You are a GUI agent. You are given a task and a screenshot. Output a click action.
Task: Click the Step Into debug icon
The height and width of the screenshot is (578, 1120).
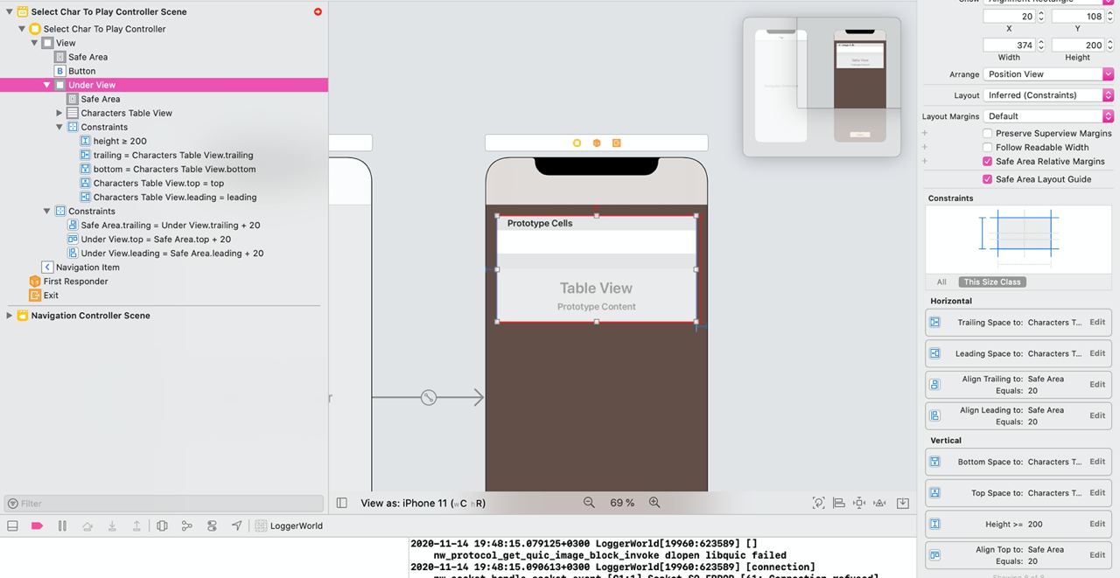click(112, 526)
